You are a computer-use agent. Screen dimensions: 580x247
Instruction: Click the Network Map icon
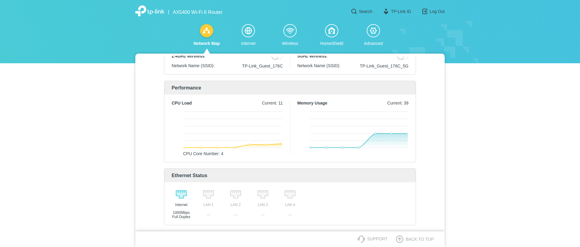pyautogui.click(x=207, y=31)
